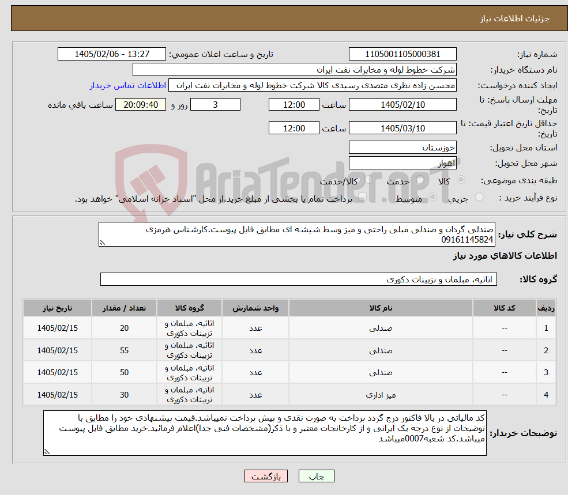Click the buyer notes text area
The height and width of the screenshot is (495, 568).
pos(265,433)
